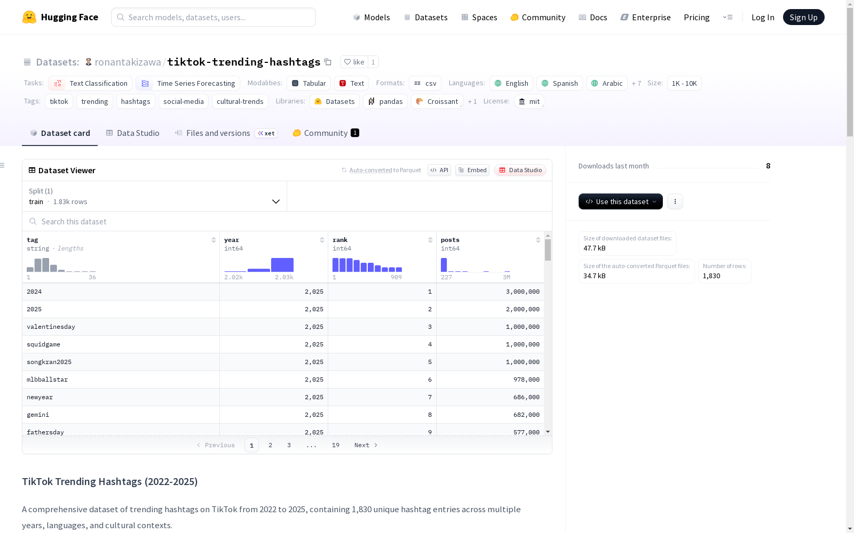Click the mit license tag
This screenshot has height=533, width=854.
coord(529,101)
